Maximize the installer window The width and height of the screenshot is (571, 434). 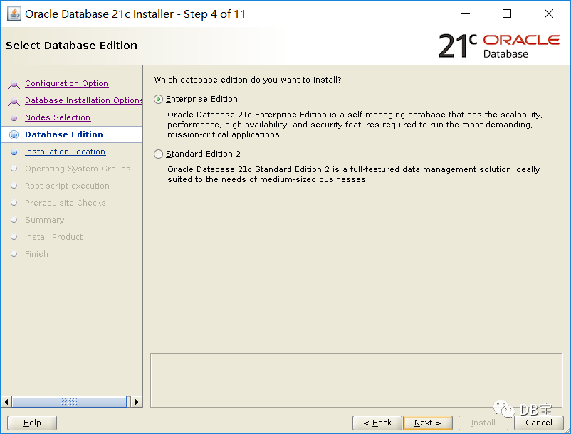click(x=506, y=14)
